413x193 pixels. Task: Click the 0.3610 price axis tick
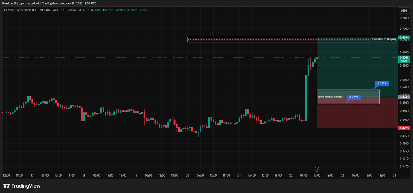(x=404, y=158)
